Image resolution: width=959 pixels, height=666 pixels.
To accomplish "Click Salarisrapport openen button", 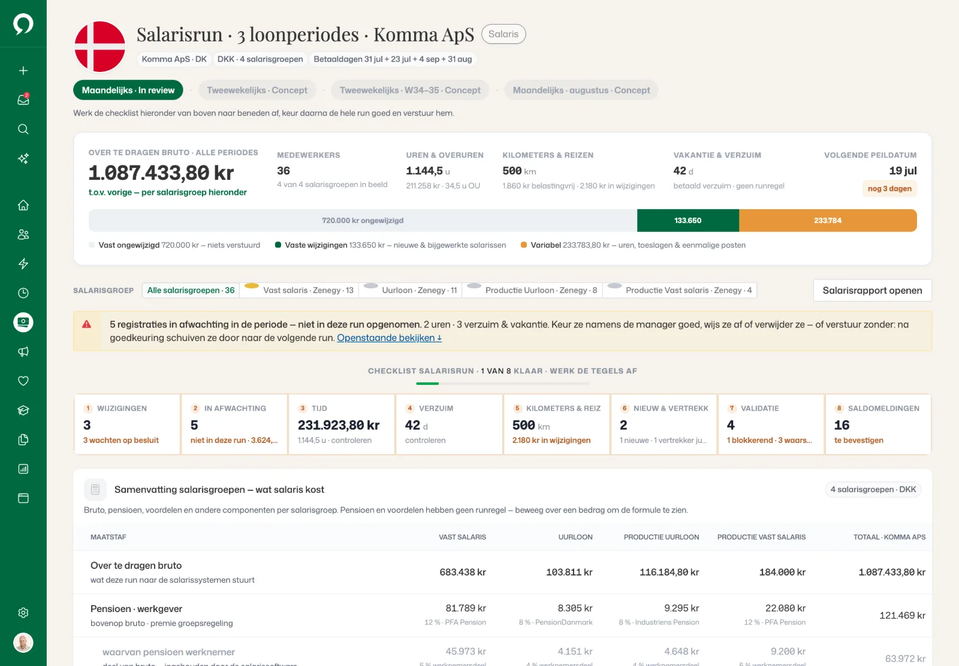I will pyautogui.click(x=872, y=290).
